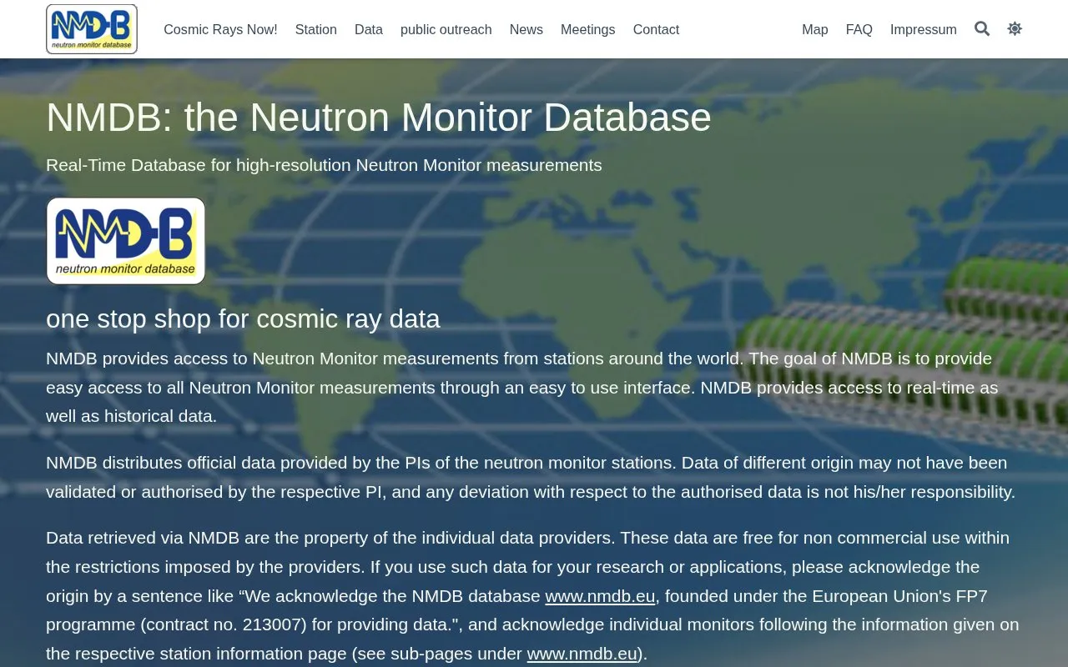Click the NMDB logo in the navigation bar
The height and width of the screenshot is (667, 1068).
pos(92,29)
